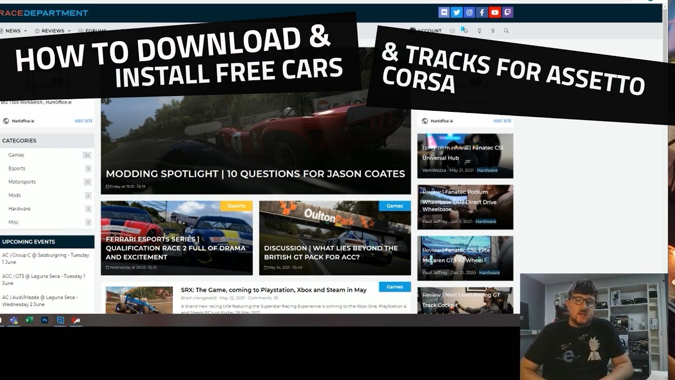The height and width of the screenshot is (380, 675).
Task: Click Games tag on SRX article
Action: click(394, 287)
